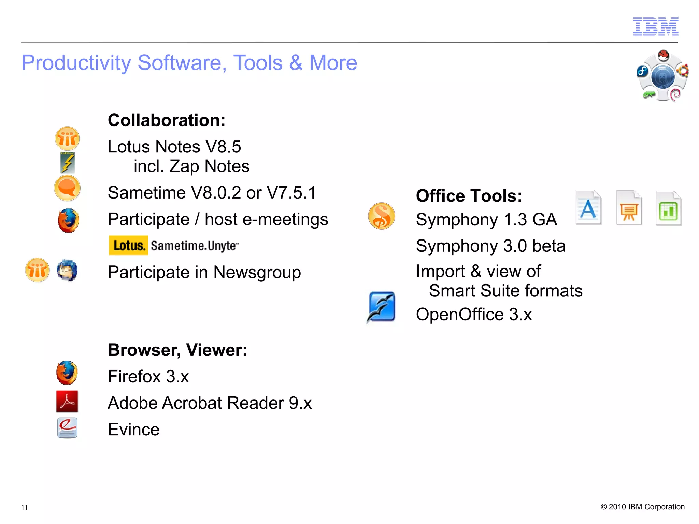Click the IBM logo in the header
The height and width of the screenshot is (524, 699).
click(x=656, y=26)
